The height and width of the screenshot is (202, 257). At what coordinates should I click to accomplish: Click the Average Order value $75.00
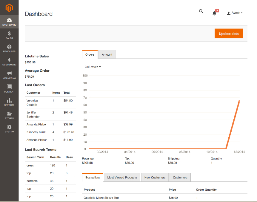point(29,76)
